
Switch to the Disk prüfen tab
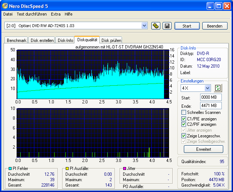tap(111, 40)
